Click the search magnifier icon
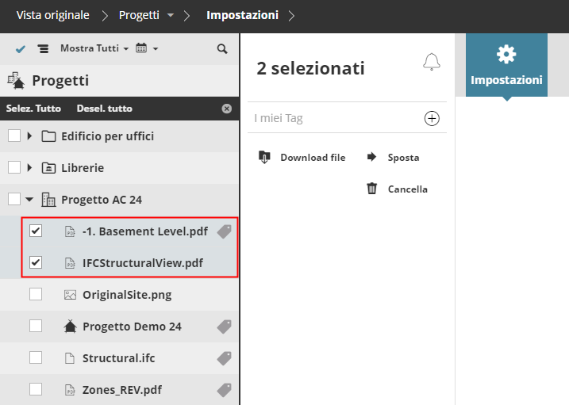 (x=222, y=48)
